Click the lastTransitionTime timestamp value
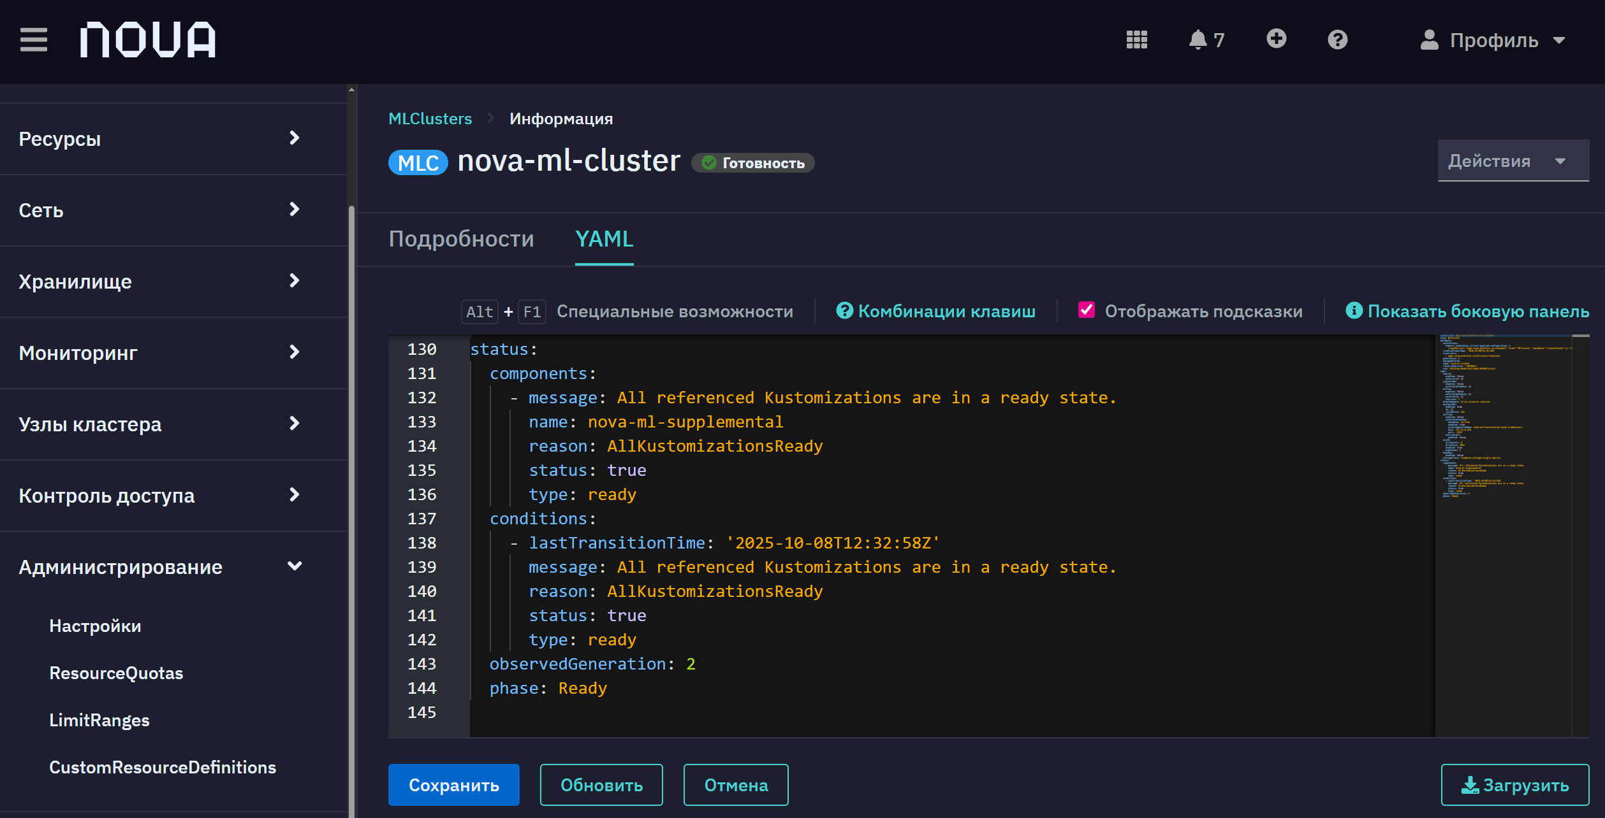 pos(832,543)
